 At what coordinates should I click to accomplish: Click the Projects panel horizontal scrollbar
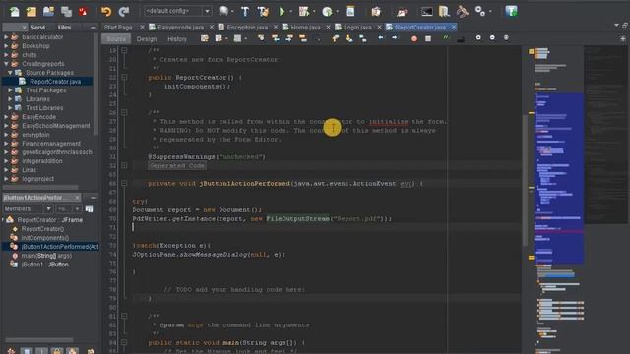pos(40,187)
